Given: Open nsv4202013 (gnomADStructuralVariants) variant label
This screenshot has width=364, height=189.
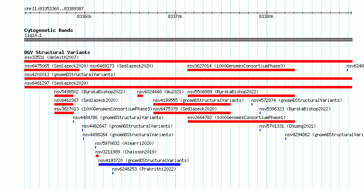Looking at the screenshot, I should click(70, 74).
